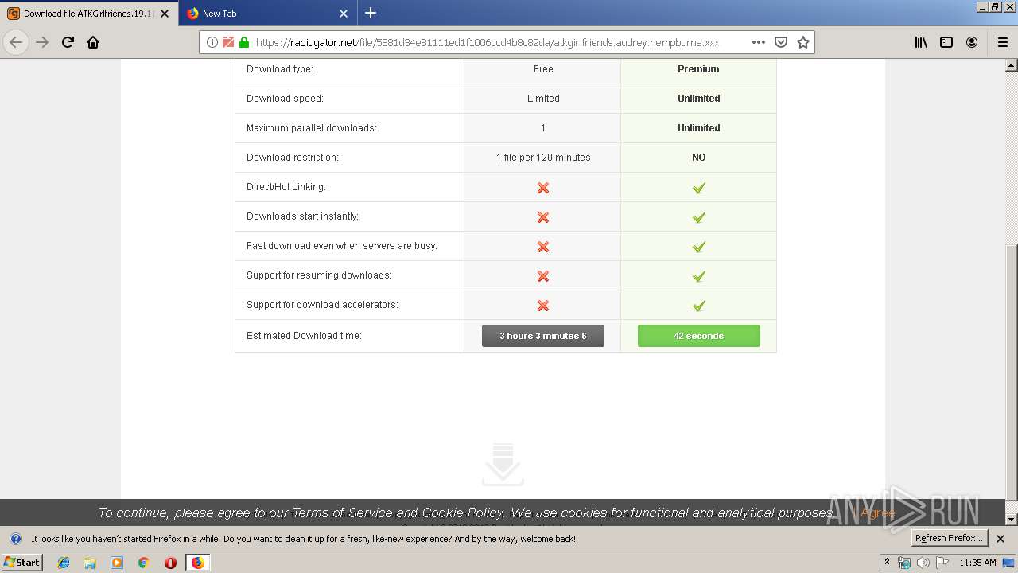Screen dimensions: 1018x573
Task: Click Refresh Firefox button
Action: point(949,539)
